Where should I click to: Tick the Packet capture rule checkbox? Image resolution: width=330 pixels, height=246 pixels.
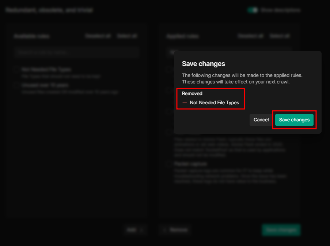tap(168, 164)
